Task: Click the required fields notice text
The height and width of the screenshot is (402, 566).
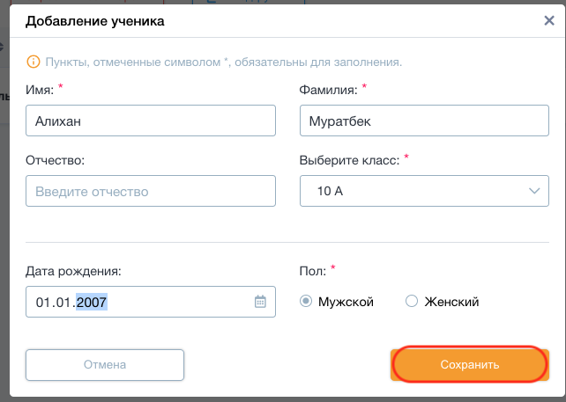Action: coord(223,62)
